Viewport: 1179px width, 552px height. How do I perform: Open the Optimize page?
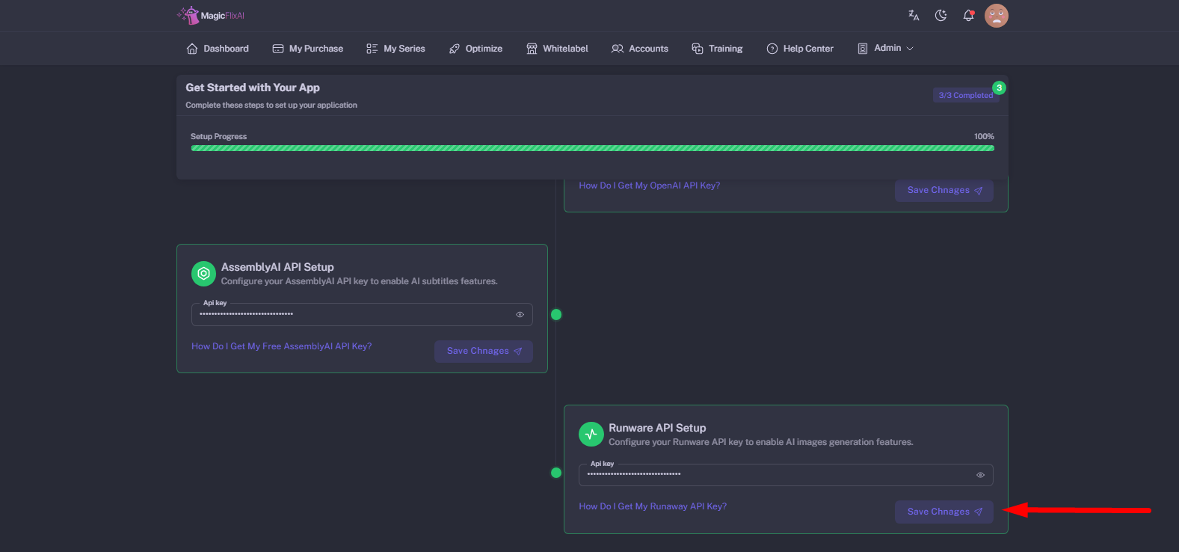pos(475,49)
